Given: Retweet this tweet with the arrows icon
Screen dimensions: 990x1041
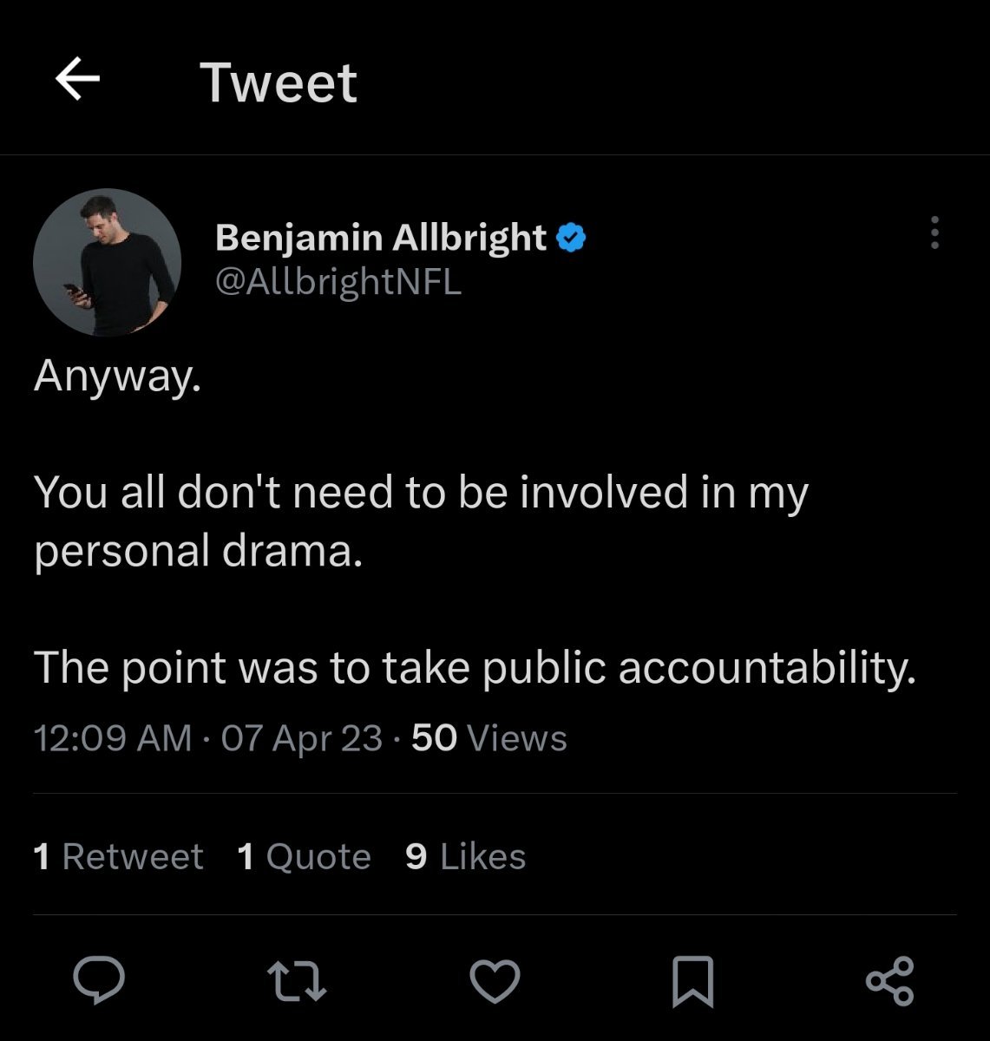Looking at the screenshot, I should (x=297, y=981).
